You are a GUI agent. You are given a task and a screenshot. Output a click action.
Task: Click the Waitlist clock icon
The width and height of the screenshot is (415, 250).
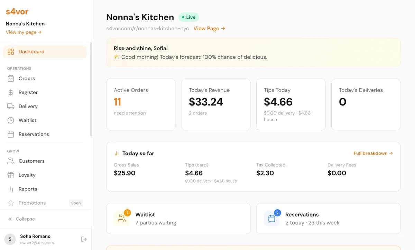tap(10, 120)
